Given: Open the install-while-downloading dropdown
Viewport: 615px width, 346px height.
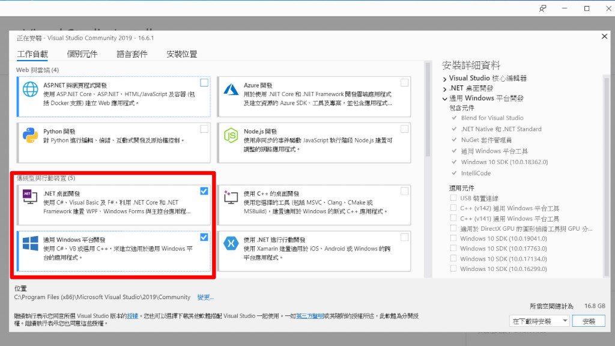Looking at the screenshot, I should click(539, 321).
